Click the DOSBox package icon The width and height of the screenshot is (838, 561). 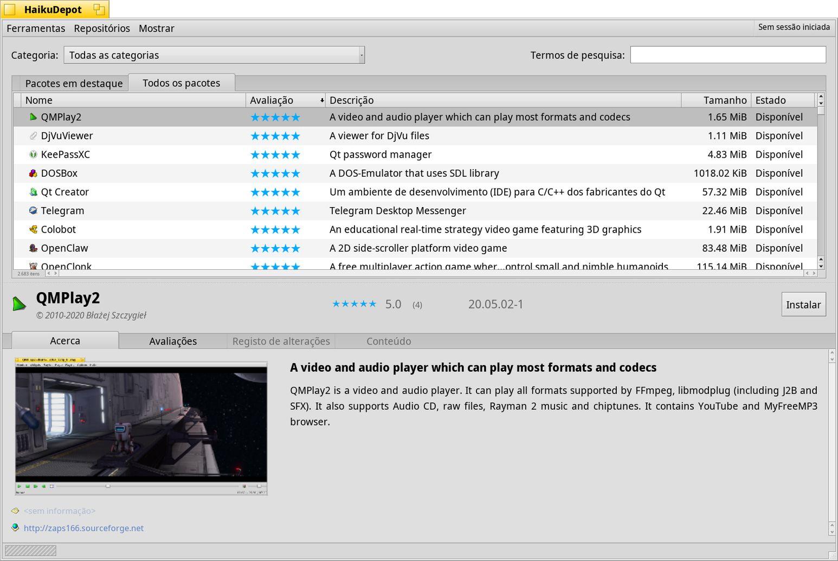point(33,173)
